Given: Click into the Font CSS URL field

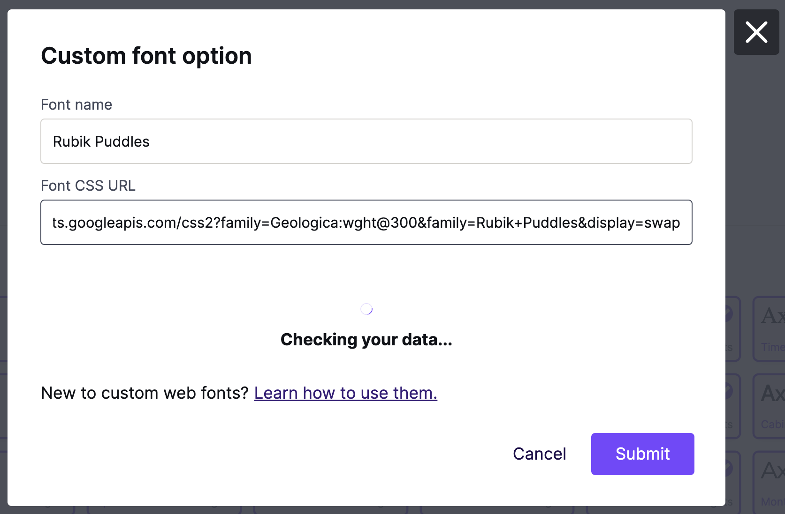Looking at the screenshot, I should [x=366, y=222].
